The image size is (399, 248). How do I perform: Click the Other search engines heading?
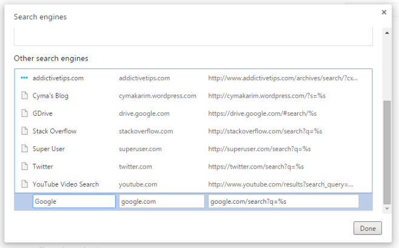click(x=51, y=58)
